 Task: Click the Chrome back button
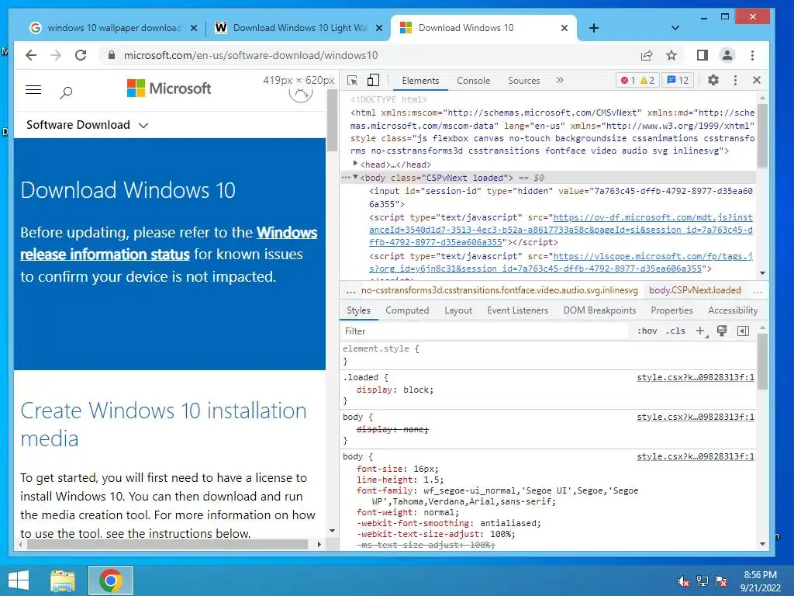(x=31, y=55)
